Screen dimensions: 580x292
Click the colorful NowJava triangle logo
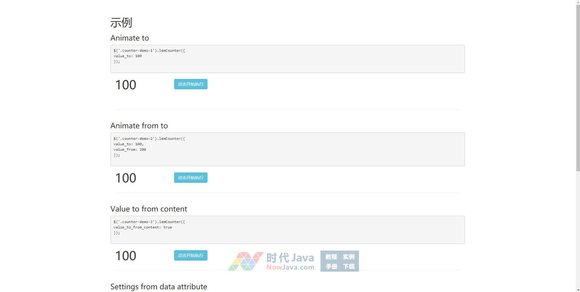245,261
